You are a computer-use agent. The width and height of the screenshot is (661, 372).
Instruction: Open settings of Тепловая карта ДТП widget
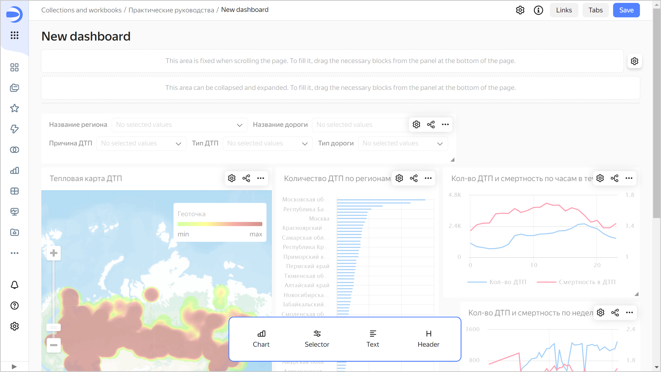point(232,178)
